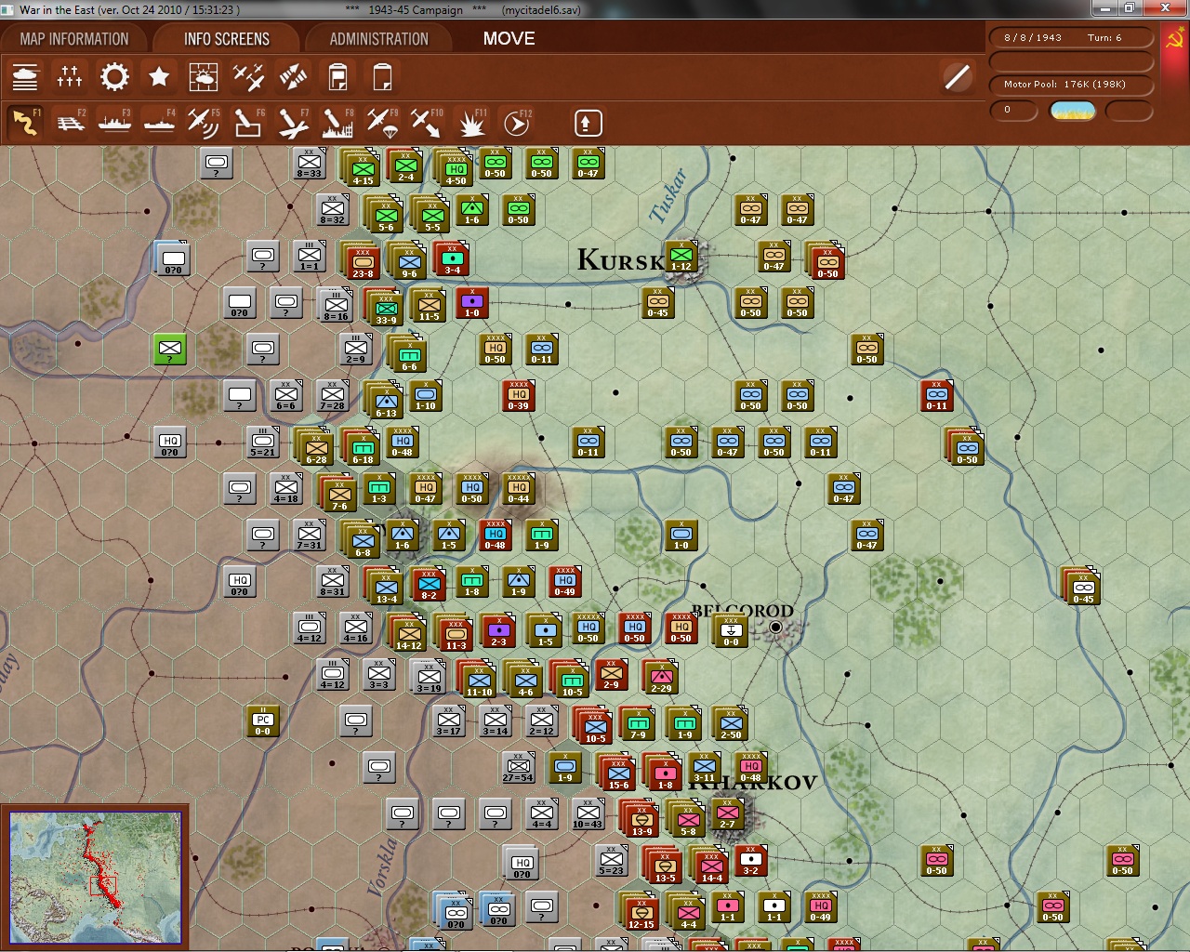
Task: Click the date and Turn 6 field
Action: coord(1071,38)
